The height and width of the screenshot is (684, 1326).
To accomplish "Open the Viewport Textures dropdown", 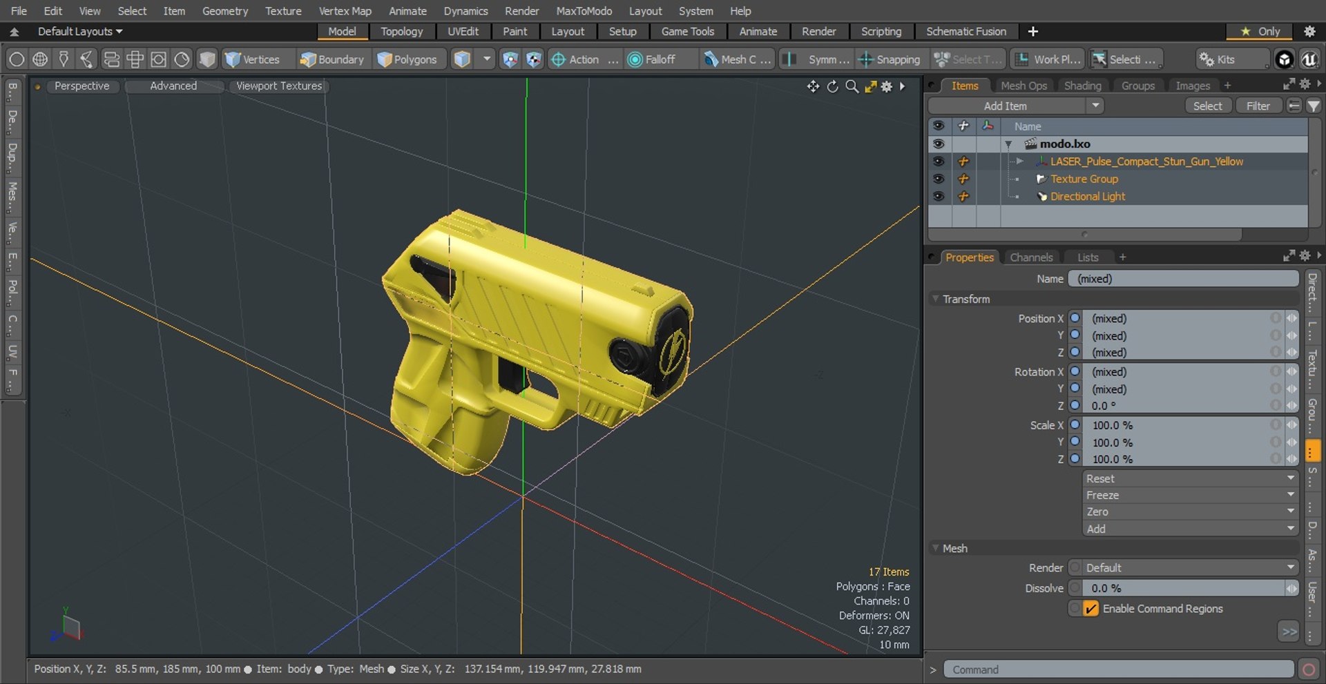I will click(278, 86).
